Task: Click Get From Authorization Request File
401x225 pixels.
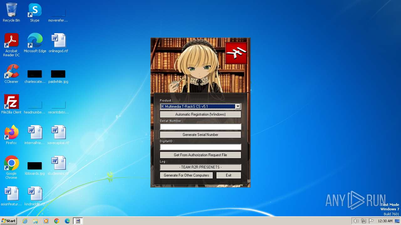Action: pyautogui.click(x=200, y=155)
